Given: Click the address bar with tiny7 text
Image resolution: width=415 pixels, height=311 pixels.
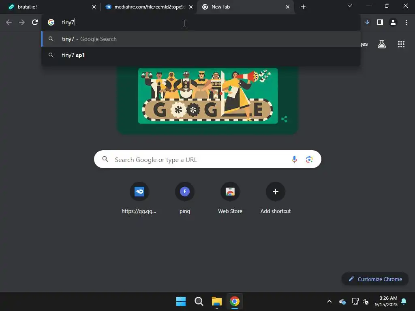Looking at the screenshot, I should click(201, 23).
